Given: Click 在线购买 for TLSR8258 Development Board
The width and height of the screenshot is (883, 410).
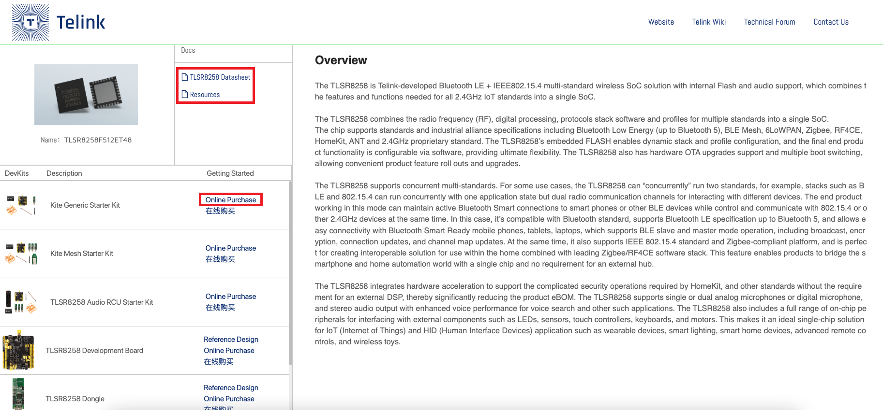Looking at the screenshot, I should pos(219,362).
